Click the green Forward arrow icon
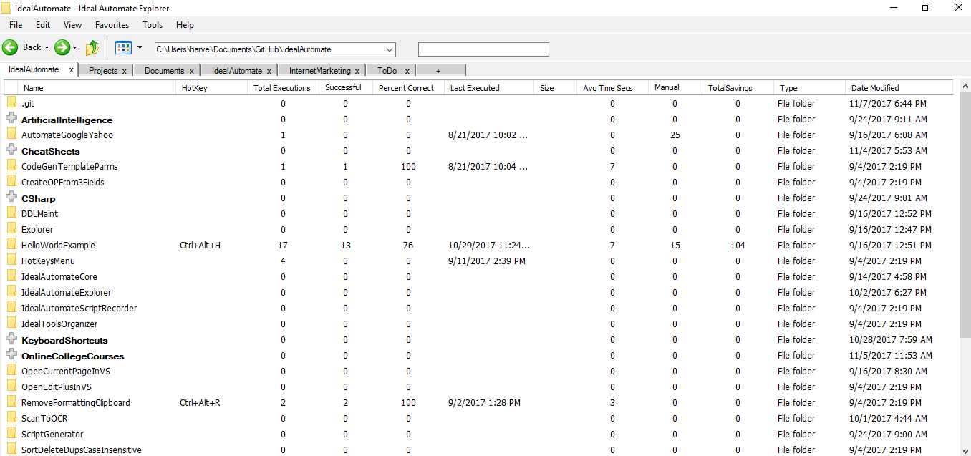971x456 pixels. pyautogui.click(x=62, y=47)
